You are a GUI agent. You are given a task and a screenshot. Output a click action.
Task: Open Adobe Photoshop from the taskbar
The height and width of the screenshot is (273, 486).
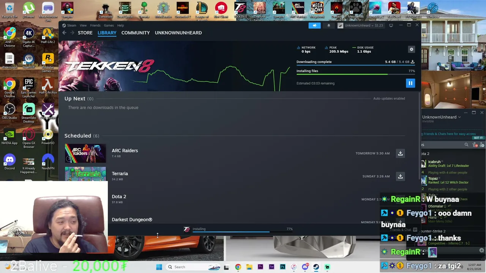coord(282,267)
